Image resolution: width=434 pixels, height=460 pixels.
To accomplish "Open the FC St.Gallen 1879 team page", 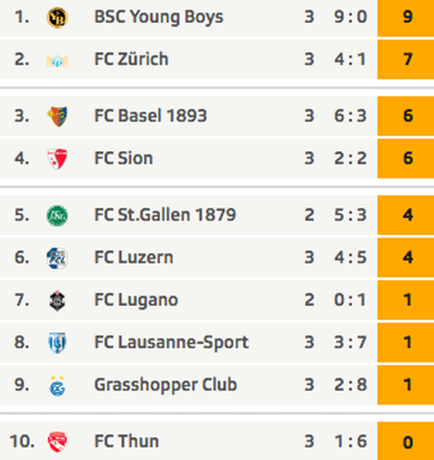I will pos(165,214).
